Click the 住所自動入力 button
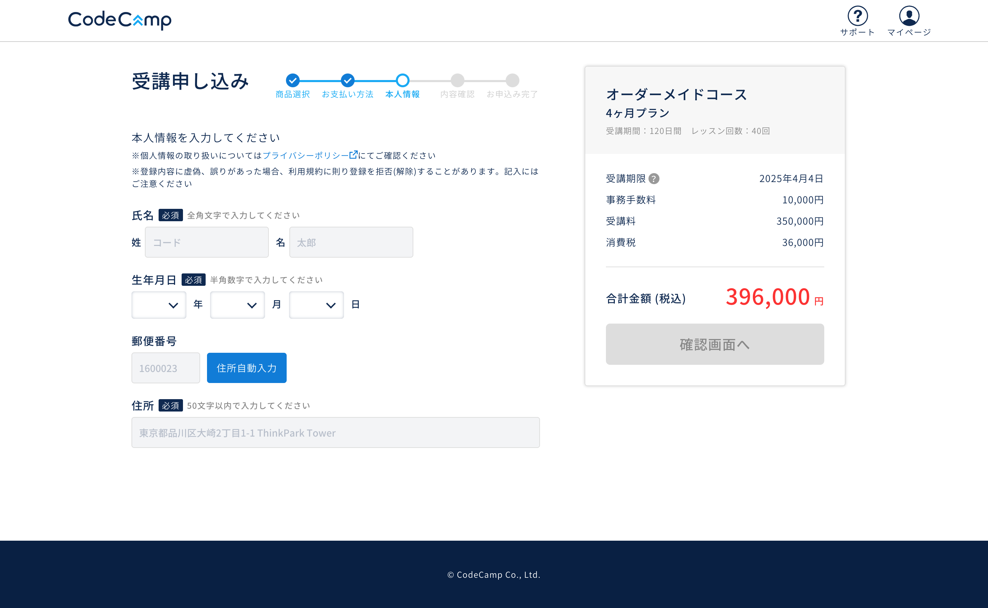This screenshot has height=608, width=988. coord(246,368)
